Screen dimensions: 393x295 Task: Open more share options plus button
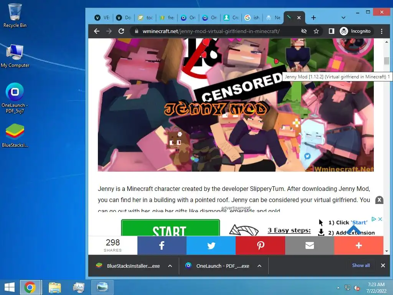pos(359,245)
